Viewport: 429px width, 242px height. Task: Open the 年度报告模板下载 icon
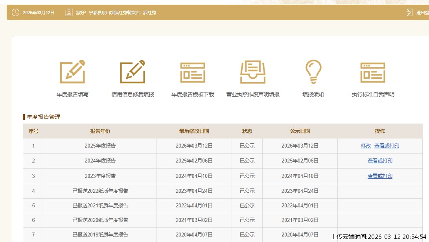coord(193,72)
